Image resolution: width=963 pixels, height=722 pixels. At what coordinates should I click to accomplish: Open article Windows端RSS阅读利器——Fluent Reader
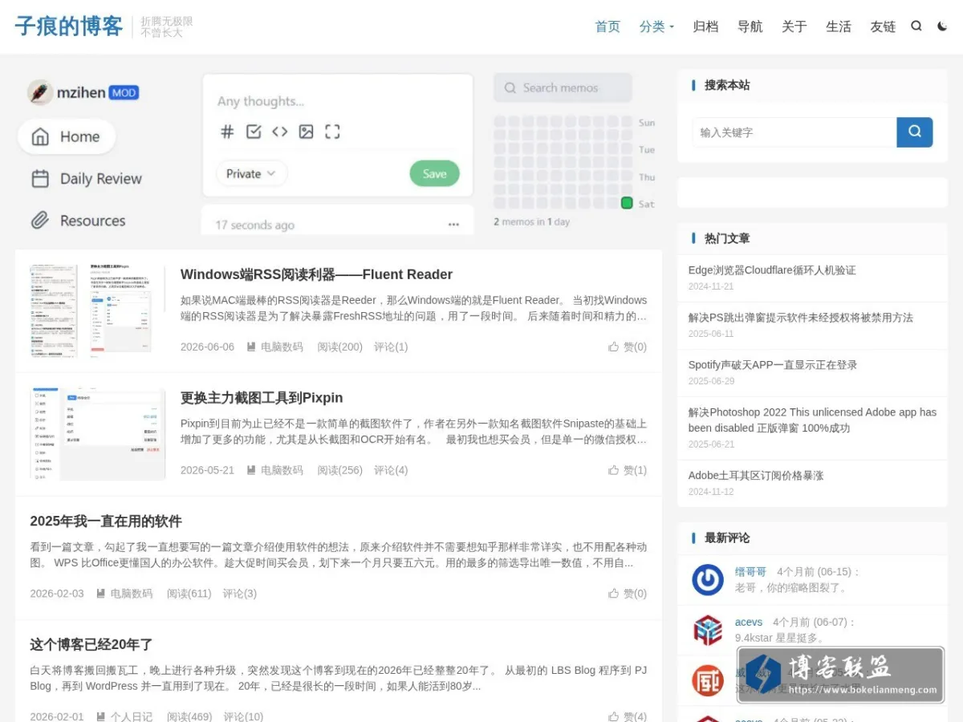(316, 274)
